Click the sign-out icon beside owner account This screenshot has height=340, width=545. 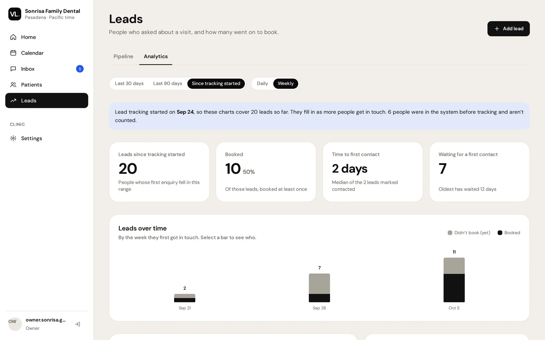78,324
